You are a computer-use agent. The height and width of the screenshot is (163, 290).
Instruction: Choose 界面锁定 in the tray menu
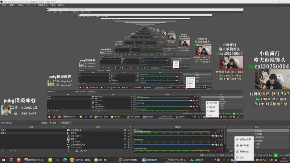244,151
